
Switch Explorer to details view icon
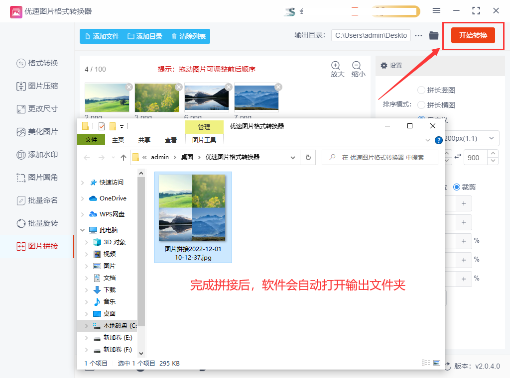coord(426,363)
